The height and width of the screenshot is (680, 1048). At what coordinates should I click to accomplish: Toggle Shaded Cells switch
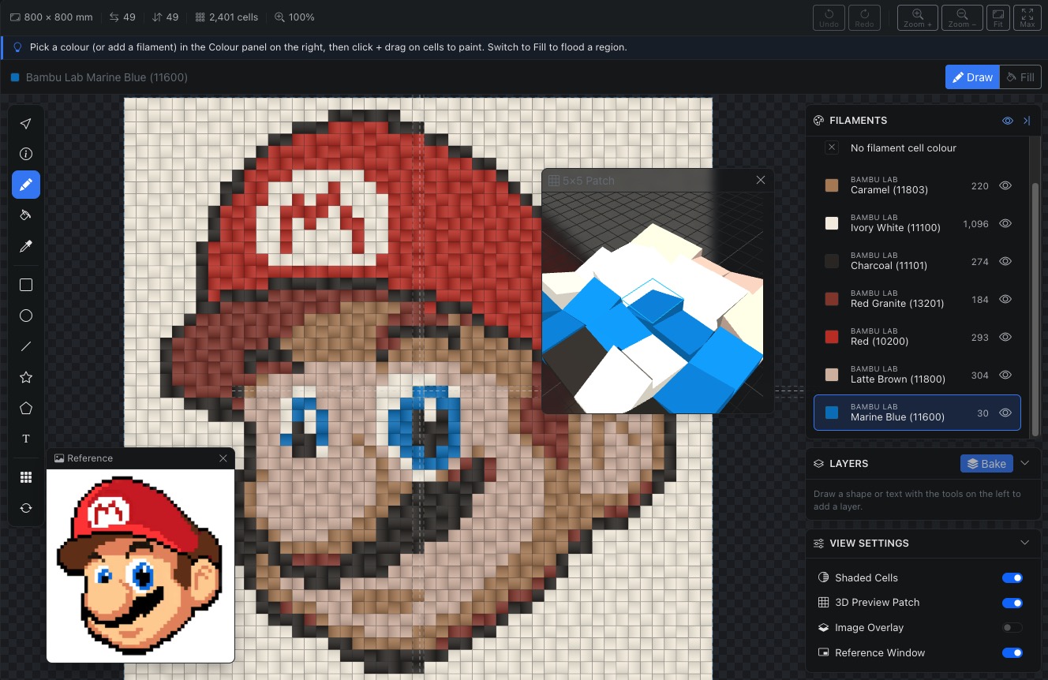point(1012,577)
